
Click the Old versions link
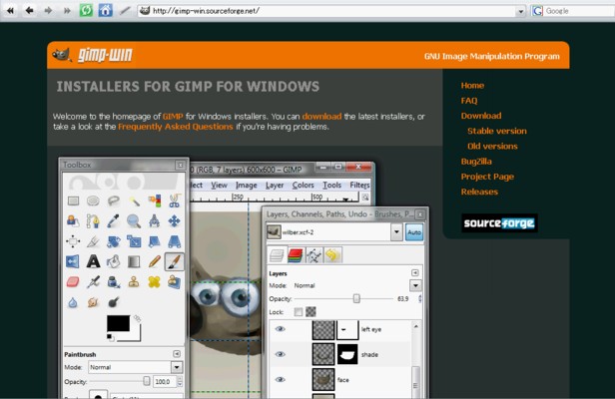pos(492,147)
